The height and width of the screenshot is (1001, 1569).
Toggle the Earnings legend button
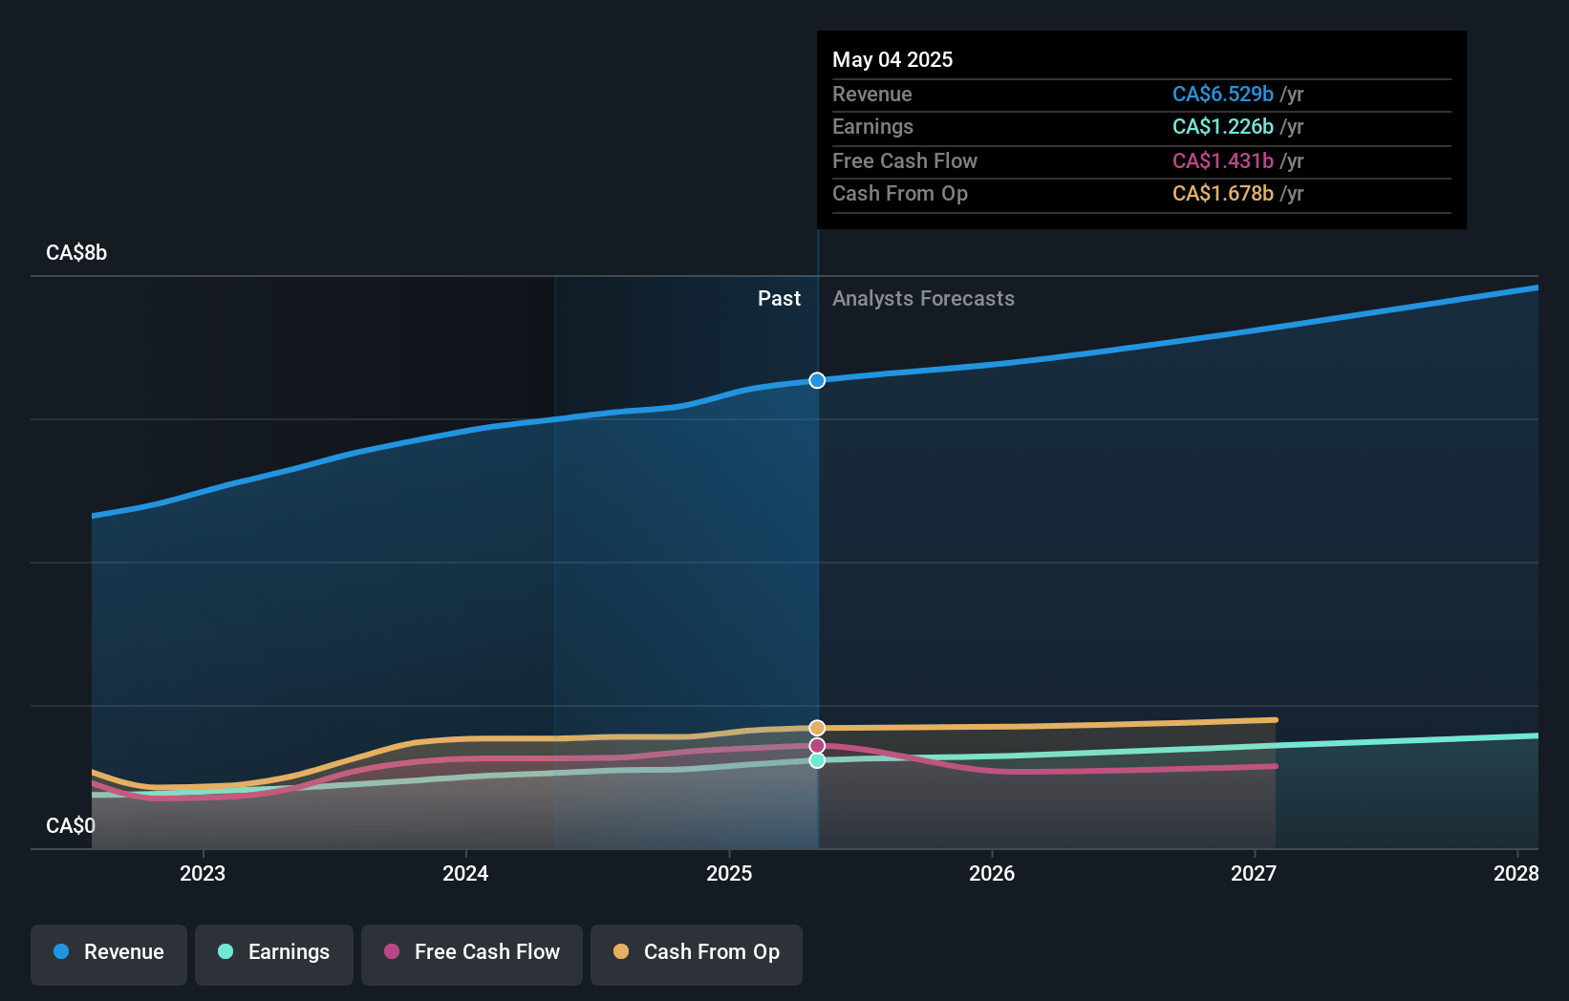click(274, 954)
